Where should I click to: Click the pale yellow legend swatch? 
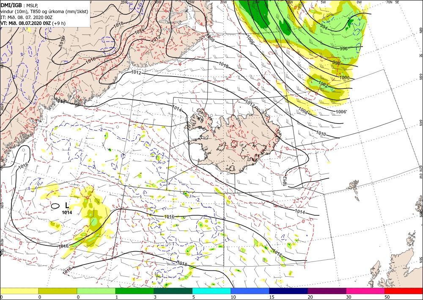(19, 291)
